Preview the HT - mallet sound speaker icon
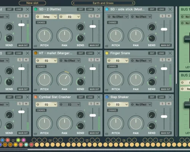The height and width of the screenshot is (152, 190). point(35,90)
